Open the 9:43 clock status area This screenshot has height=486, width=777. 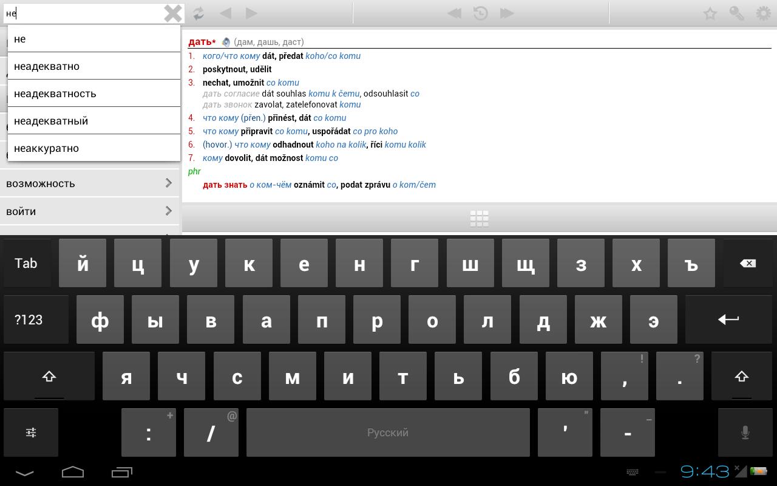(704, 471)
